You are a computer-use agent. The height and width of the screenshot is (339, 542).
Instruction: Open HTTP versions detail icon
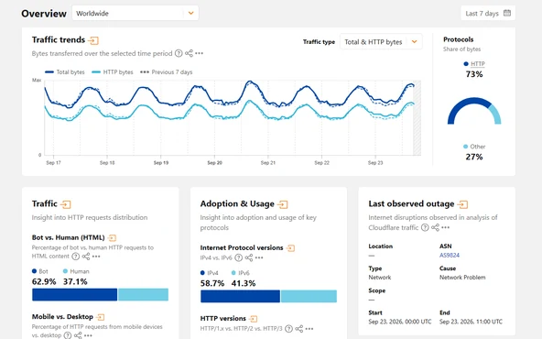pyautogui.click(x=254, y=319)
